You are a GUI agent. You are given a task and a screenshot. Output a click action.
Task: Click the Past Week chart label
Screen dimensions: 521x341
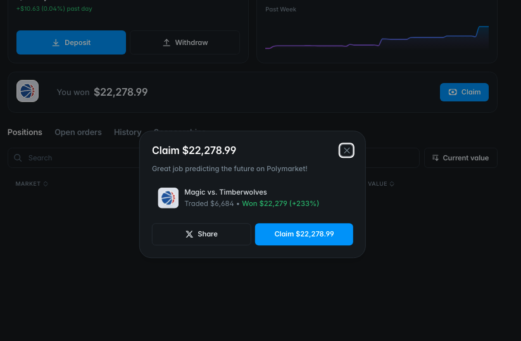[280, 10]
